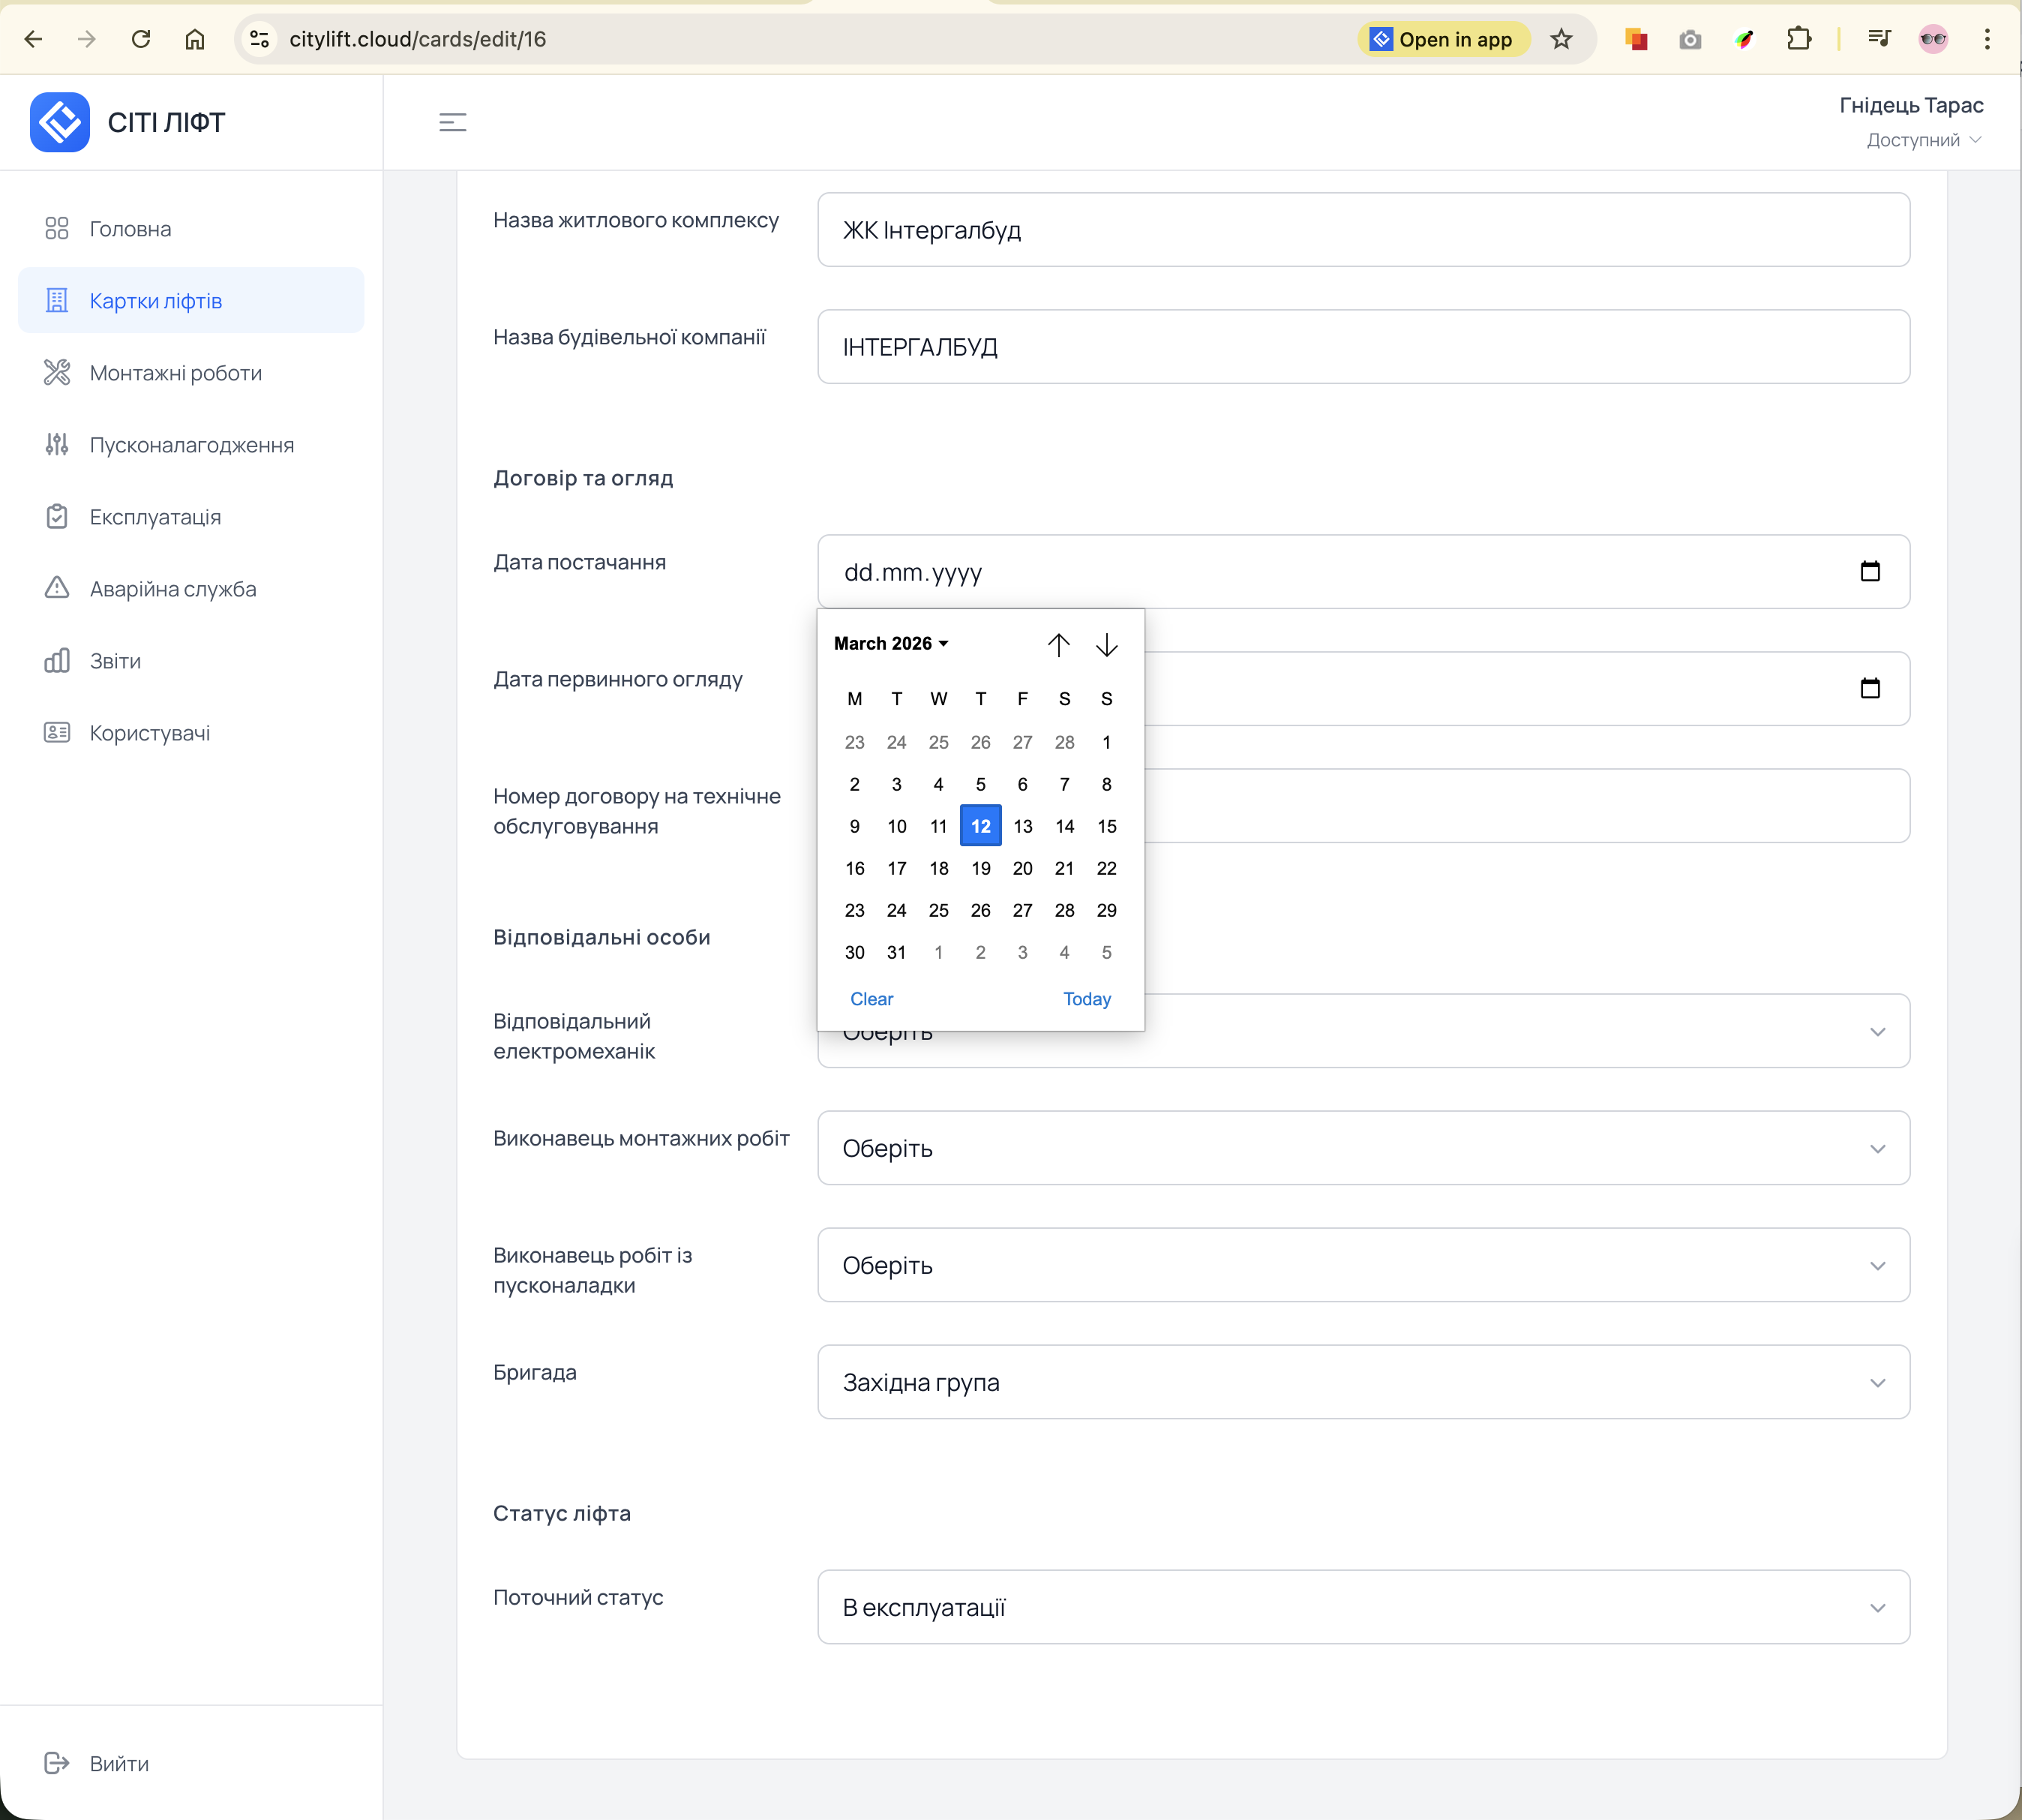2022x1820 pixels.
Task: Expand the March 2026 month selector
Action: [x=890, y=643]
